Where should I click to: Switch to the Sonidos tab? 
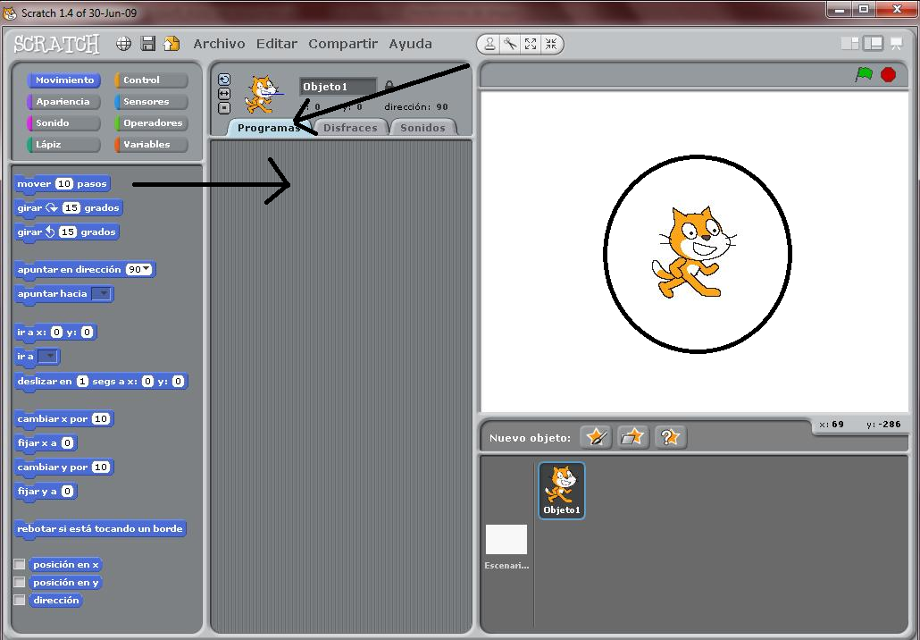(x=422, y=128)
